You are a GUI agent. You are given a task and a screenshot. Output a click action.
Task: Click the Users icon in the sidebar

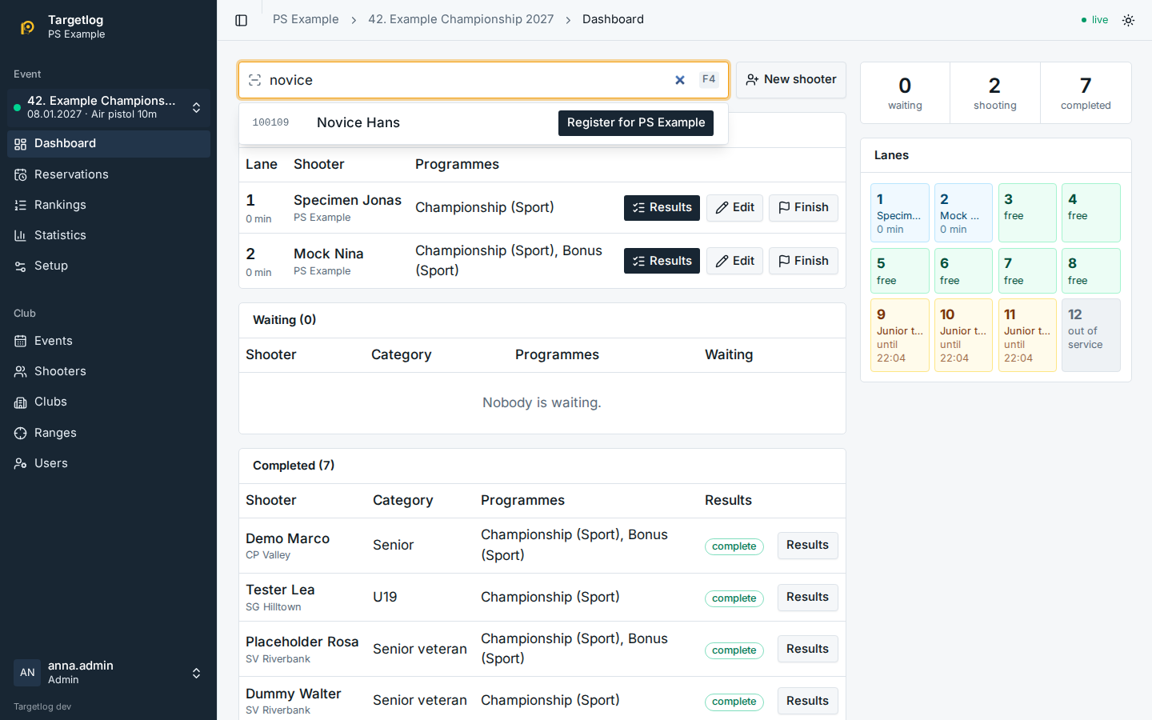(21, 463)
